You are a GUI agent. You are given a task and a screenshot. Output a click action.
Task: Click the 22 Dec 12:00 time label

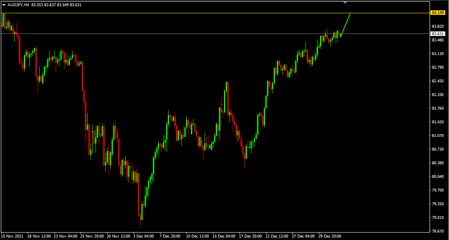[x=277, y=236]
